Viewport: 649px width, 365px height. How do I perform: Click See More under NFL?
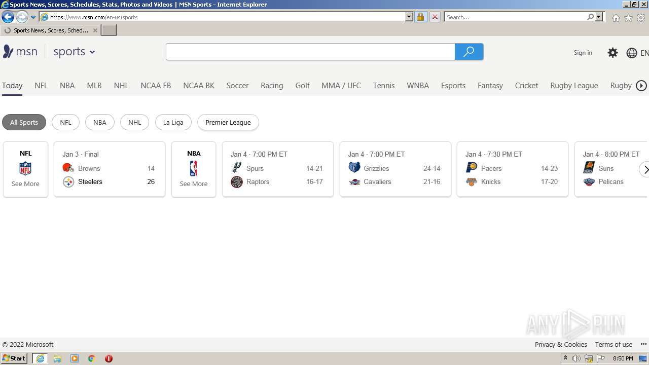coord(25,184)
